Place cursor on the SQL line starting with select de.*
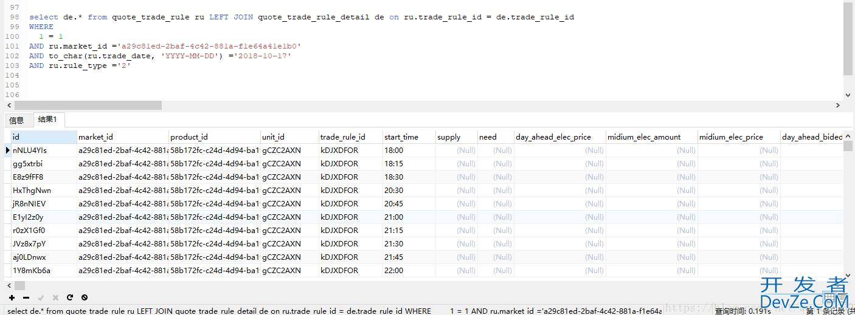This screenshot has width=855, height=315. click(x=302, y=17)
